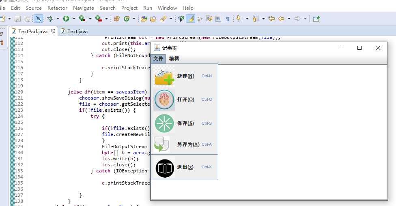Toggle Block Selection Mode icon

click(218, 19)
